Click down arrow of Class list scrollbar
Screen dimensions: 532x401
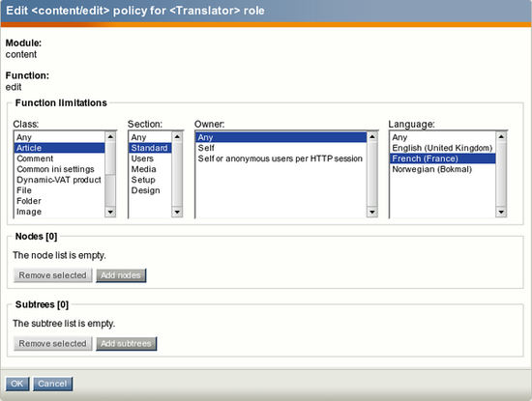click(x=110, y=213)
